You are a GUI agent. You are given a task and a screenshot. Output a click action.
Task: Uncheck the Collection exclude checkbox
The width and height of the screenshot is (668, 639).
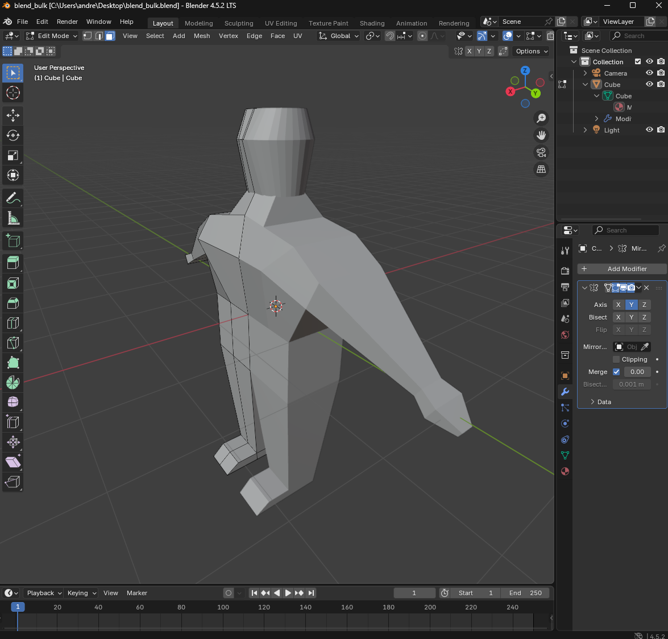click(x=638, y=61)
